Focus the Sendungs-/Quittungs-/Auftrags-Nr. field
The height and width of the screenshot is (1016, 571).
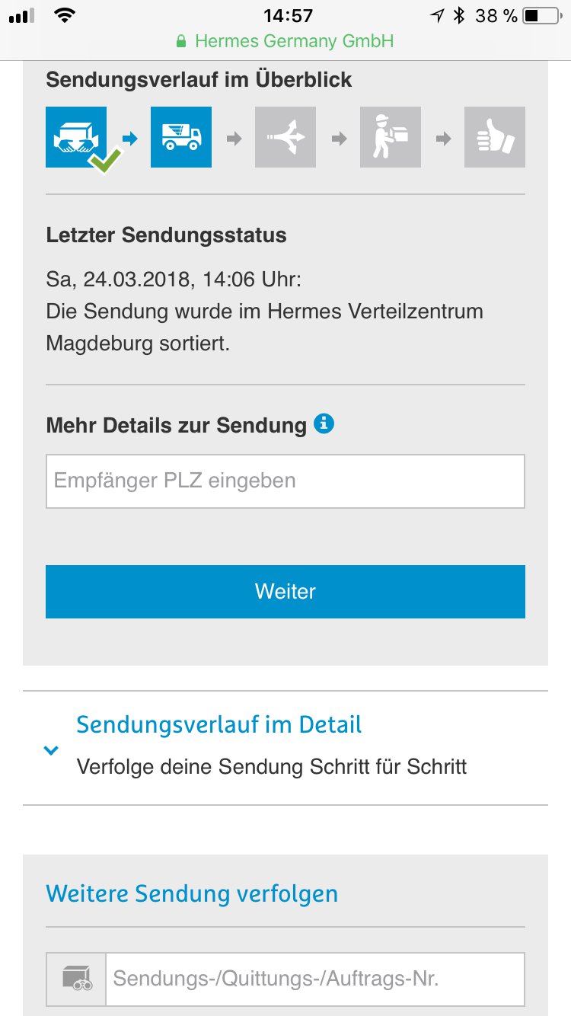point(315,979)
